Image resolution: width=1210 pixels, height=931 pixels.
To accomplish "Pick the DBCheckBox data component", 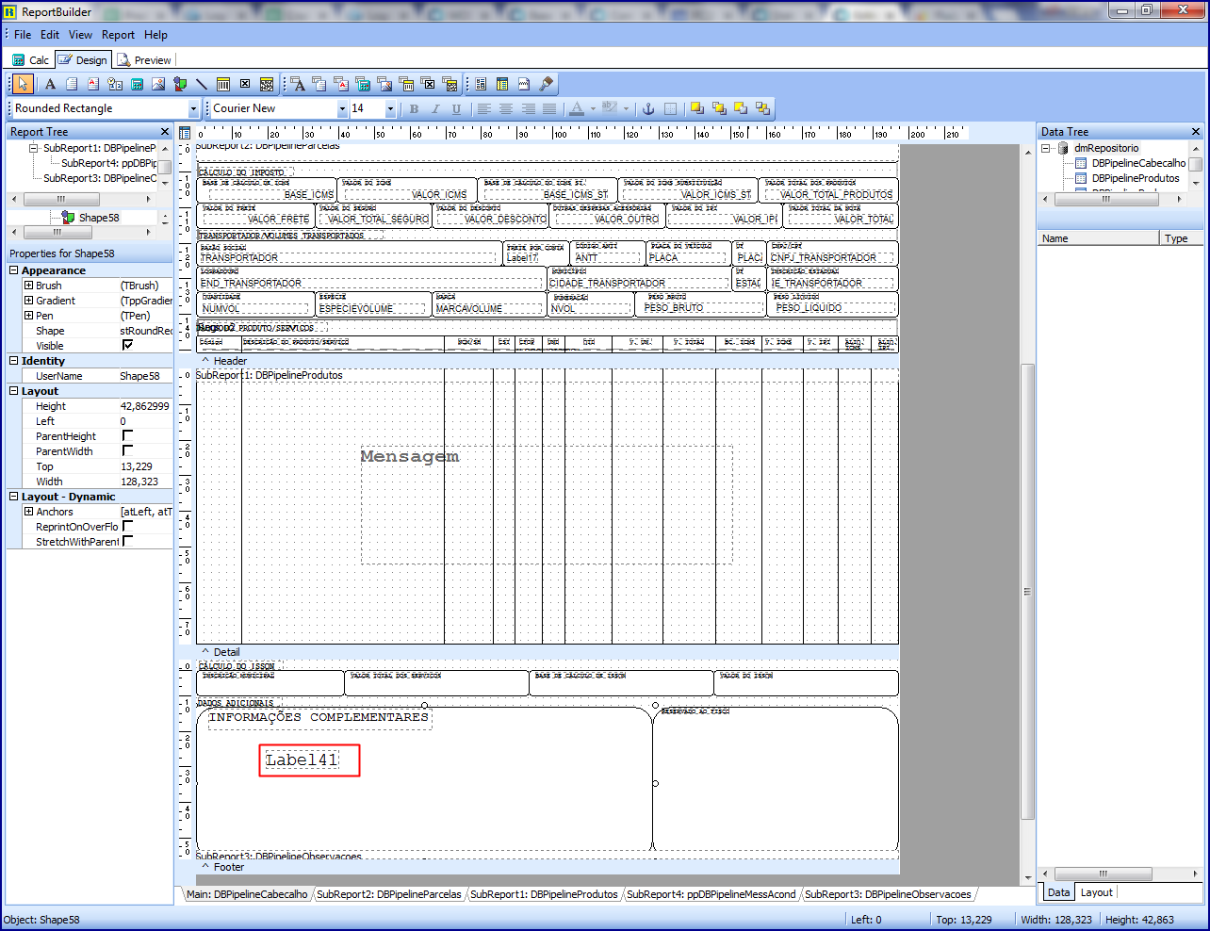I will pos(428,84).
